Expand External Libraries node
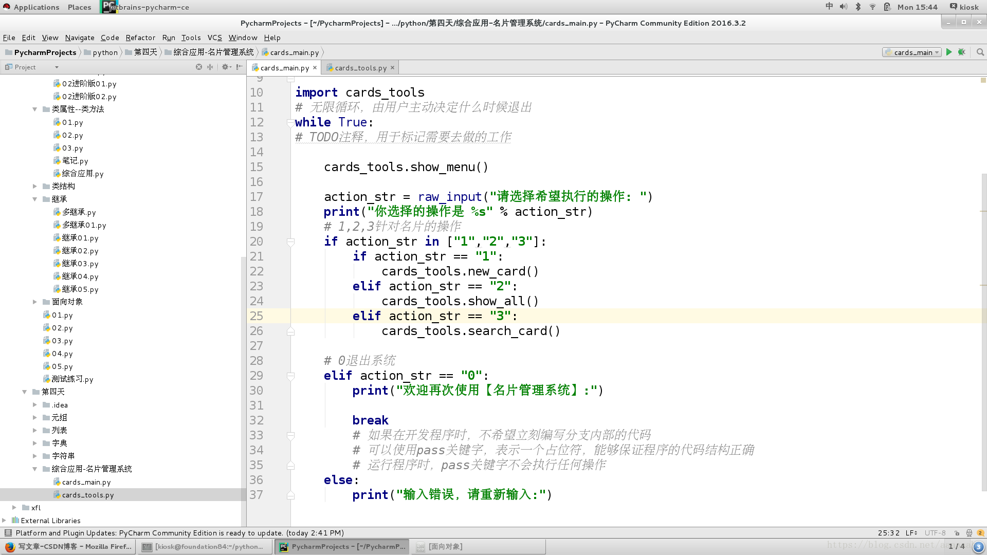This screenshot has width=987, height=555. tap(4, 521)
